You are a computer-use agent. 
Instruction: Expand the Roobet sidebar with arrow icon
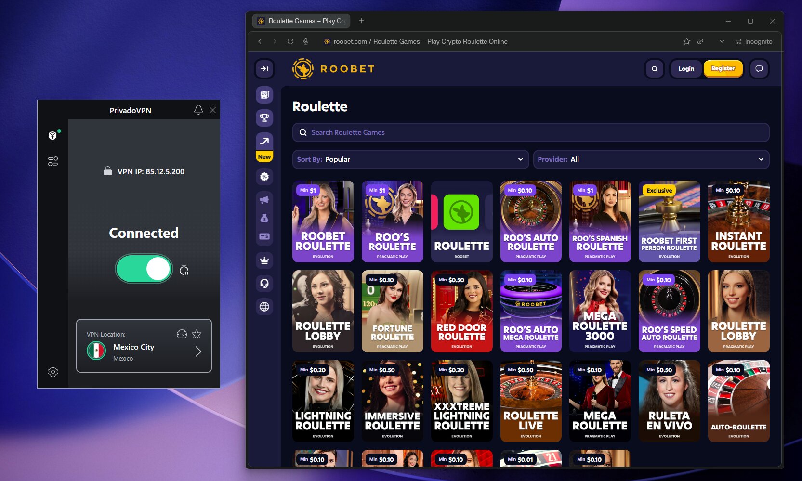tap(264, 69)
